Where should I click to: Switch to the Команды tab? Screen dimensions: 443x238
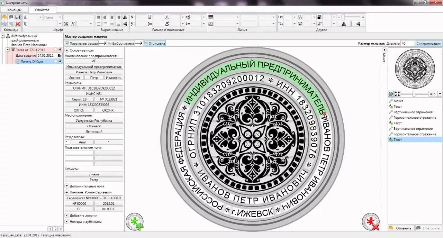coord(14,10)
